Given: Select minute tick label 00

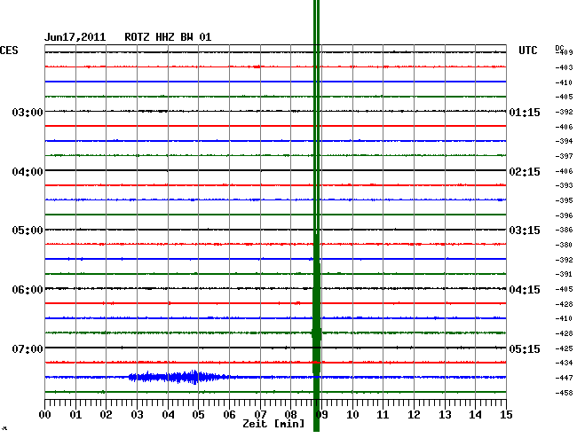Looking at the screenshot, I should 45,415.
